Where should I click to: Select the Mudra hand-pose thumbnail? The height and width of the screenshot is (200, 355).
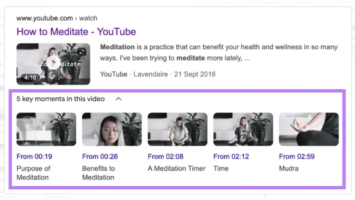coord(308,129)
